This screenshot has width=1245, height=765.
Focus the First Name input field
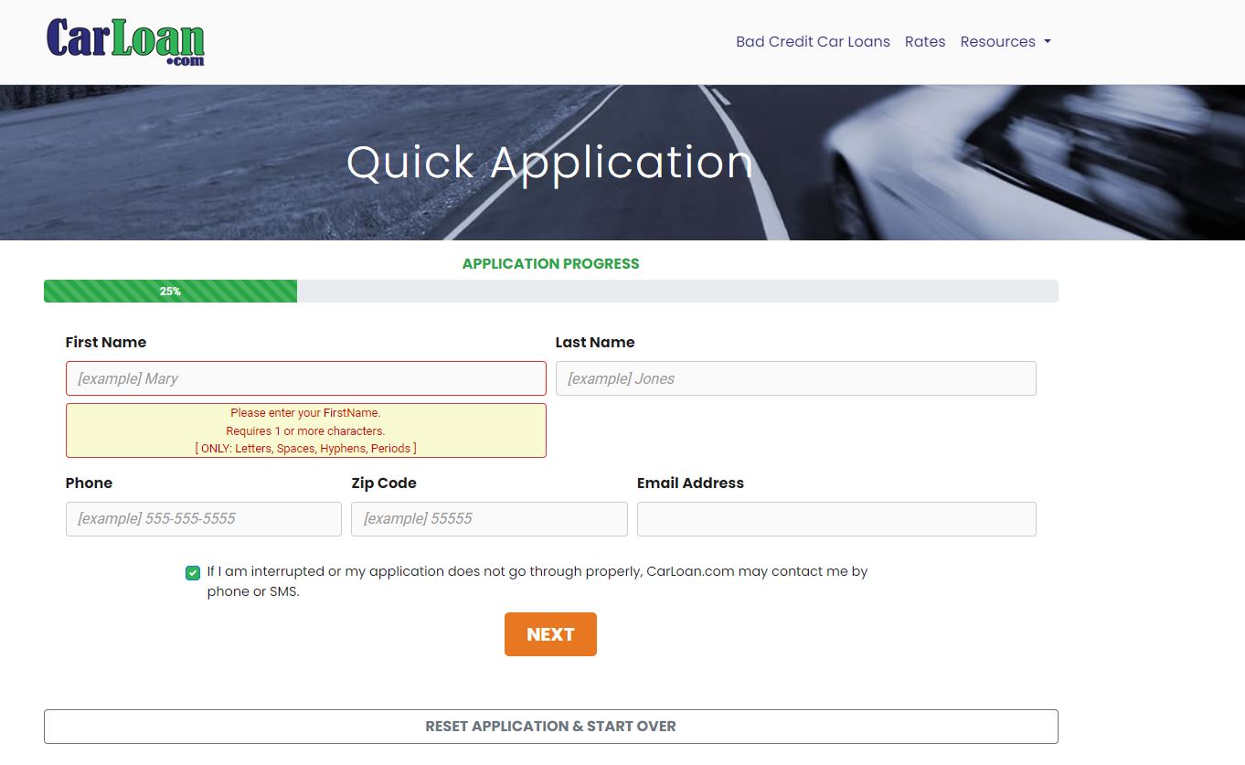305,378
